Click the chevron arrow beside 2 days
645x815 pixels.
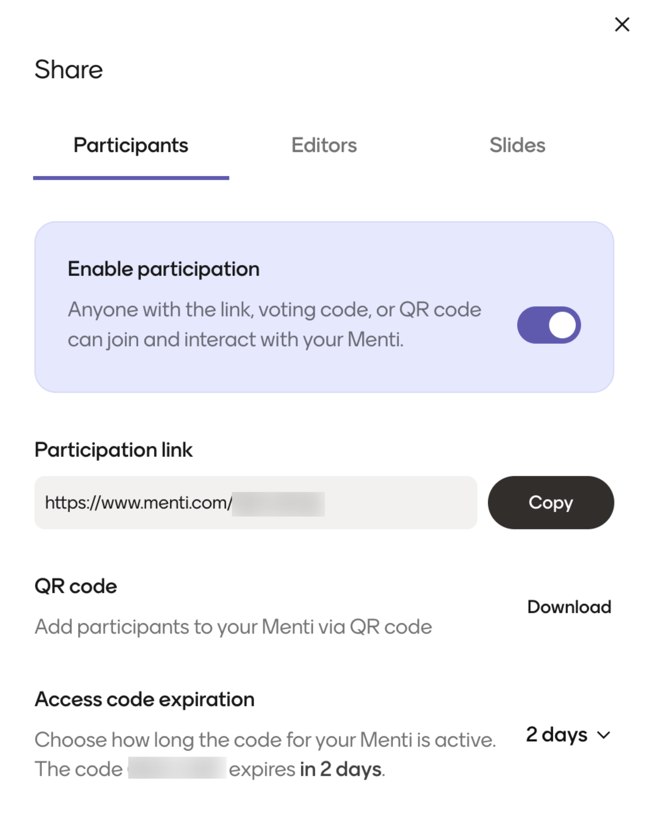click(603, 735)
